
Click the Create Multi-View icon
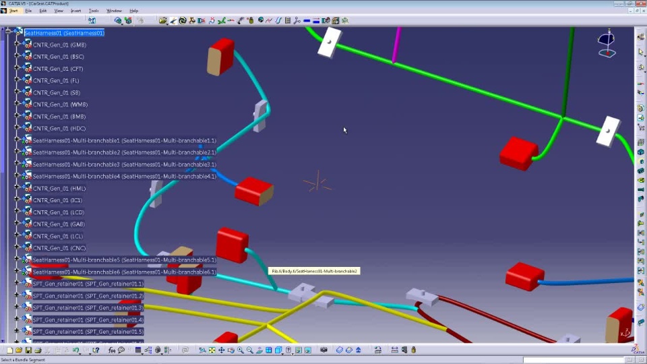click(269, 350)
